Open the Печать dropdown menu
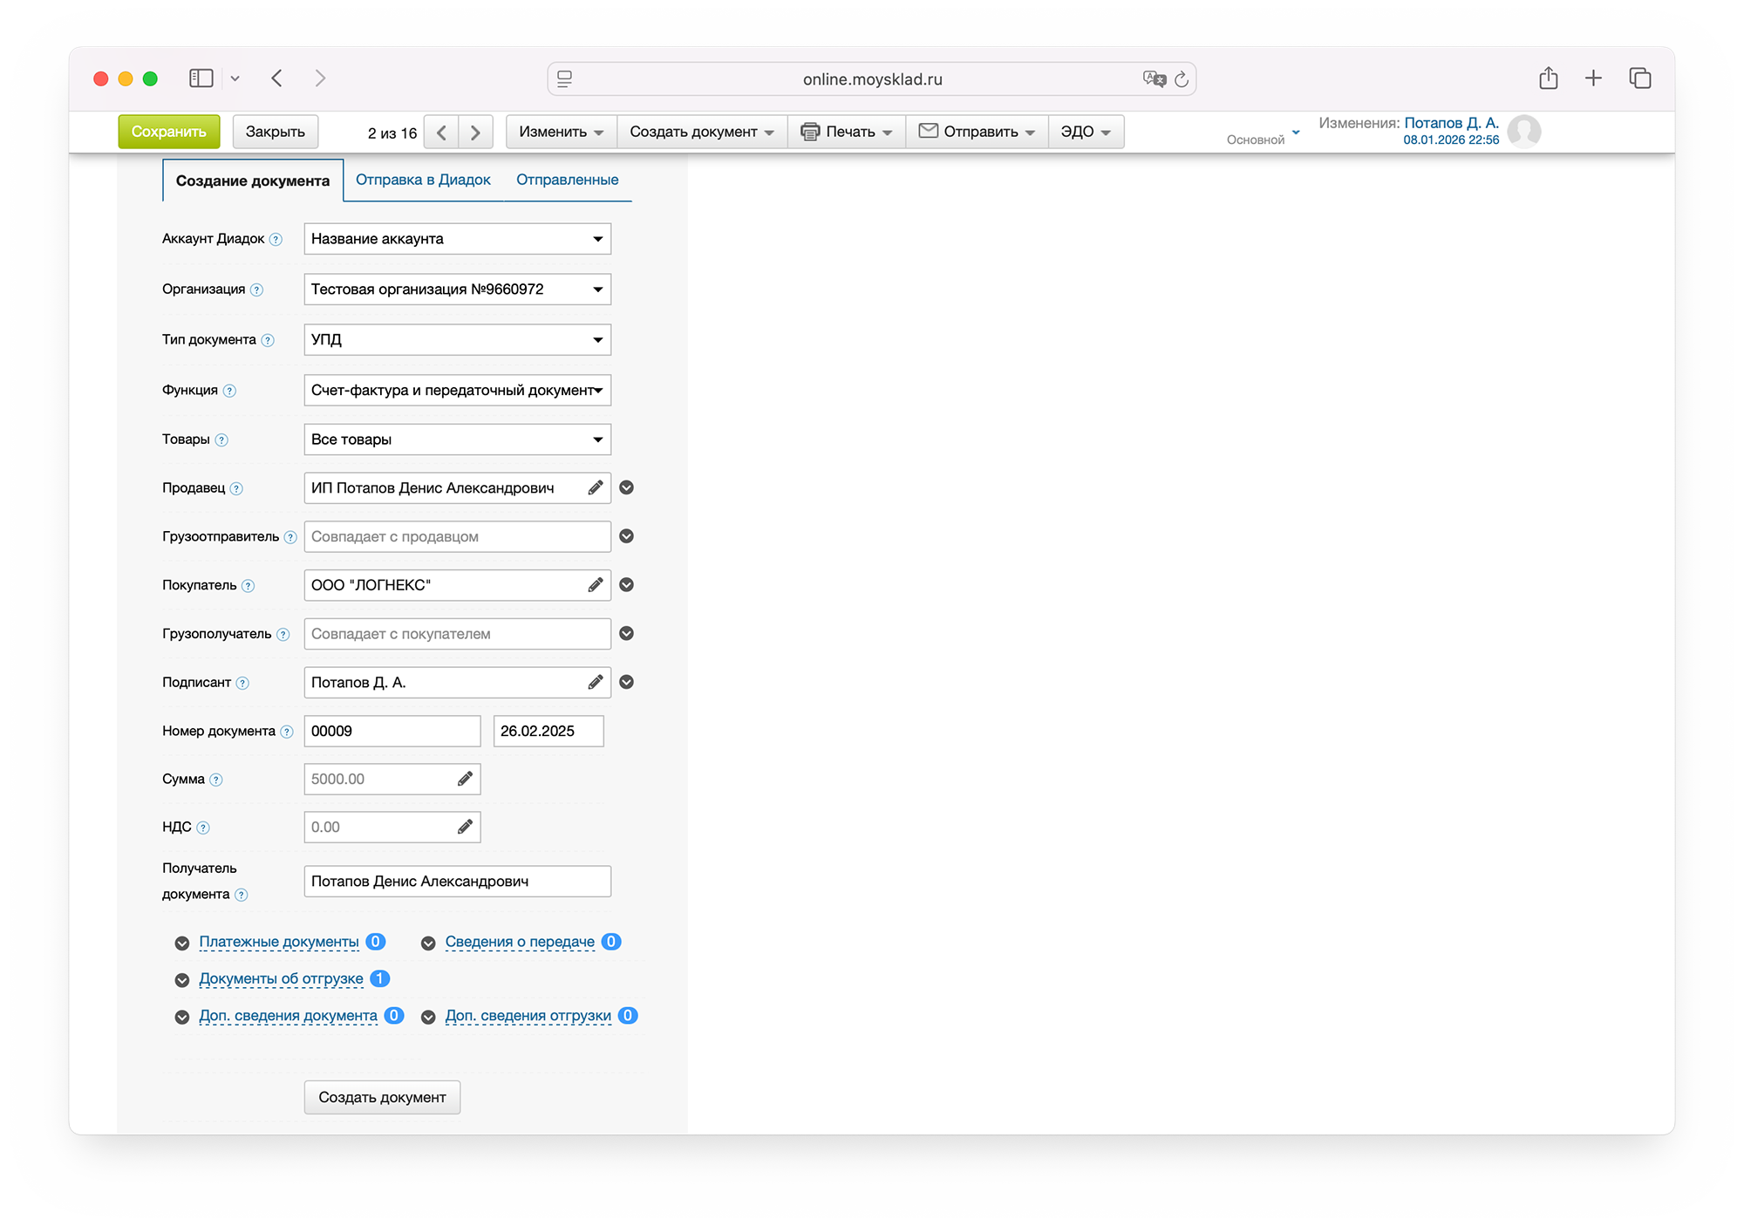 tap(847, 132)
